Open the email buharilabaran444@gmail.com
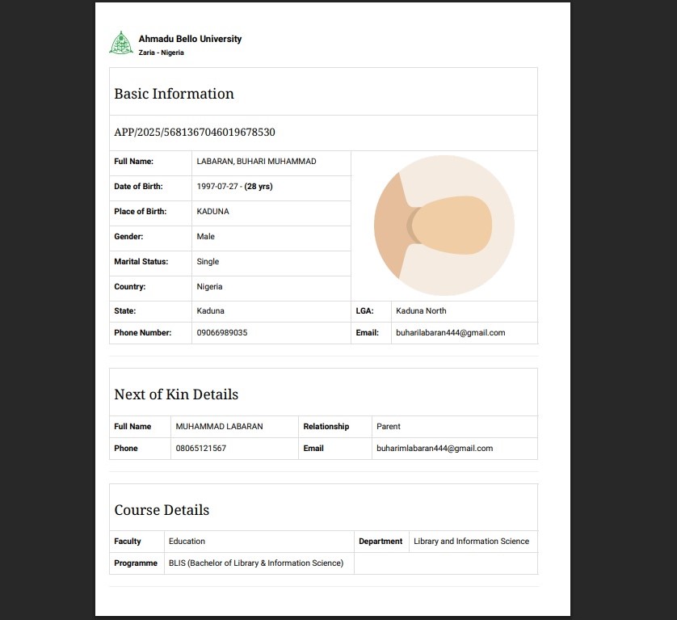This screenshot has width=677, height=620. [x=450, y=333]
